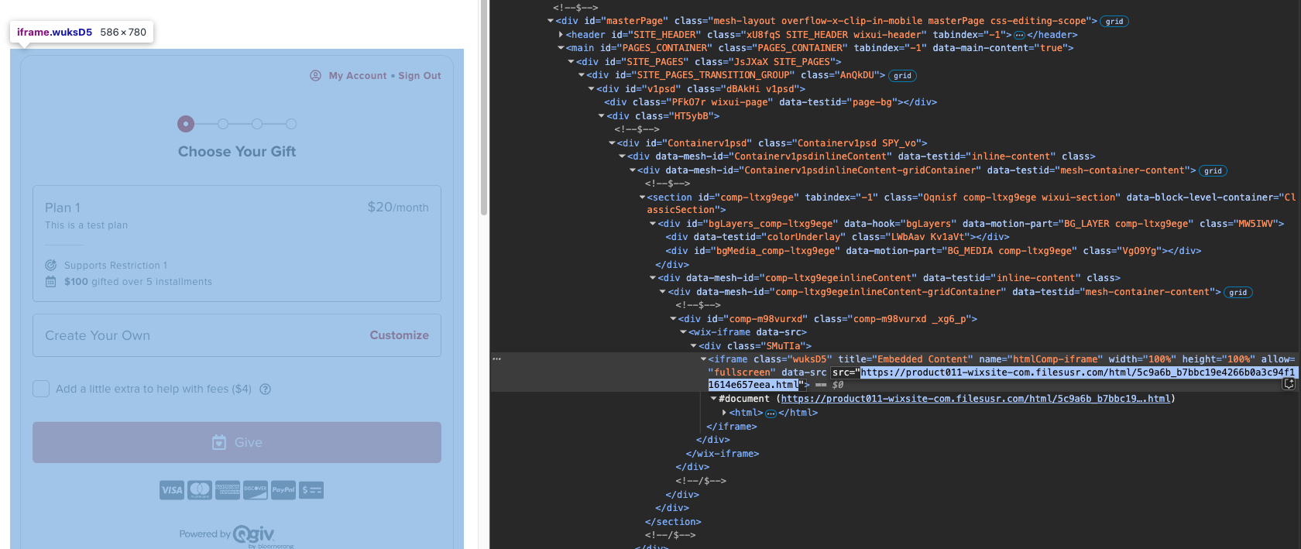Click the PayPal payment icon
Screen dimensions: 1301x549
coord(283,490)
